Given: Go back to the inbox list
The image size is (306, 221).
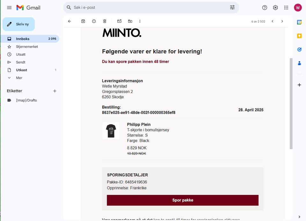Looking at the screenshot, I should point(69,21).
